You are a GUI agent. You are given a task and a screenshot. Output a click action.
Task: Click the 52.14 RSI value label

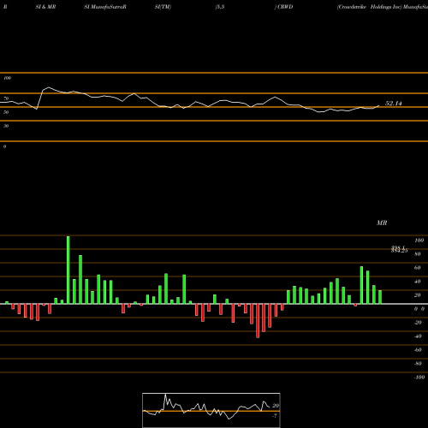(x=393, y=104)
